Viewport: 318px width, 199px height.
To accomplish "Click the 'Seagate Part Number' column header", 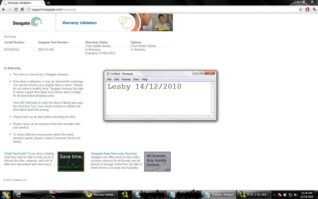I will [53, 42].
